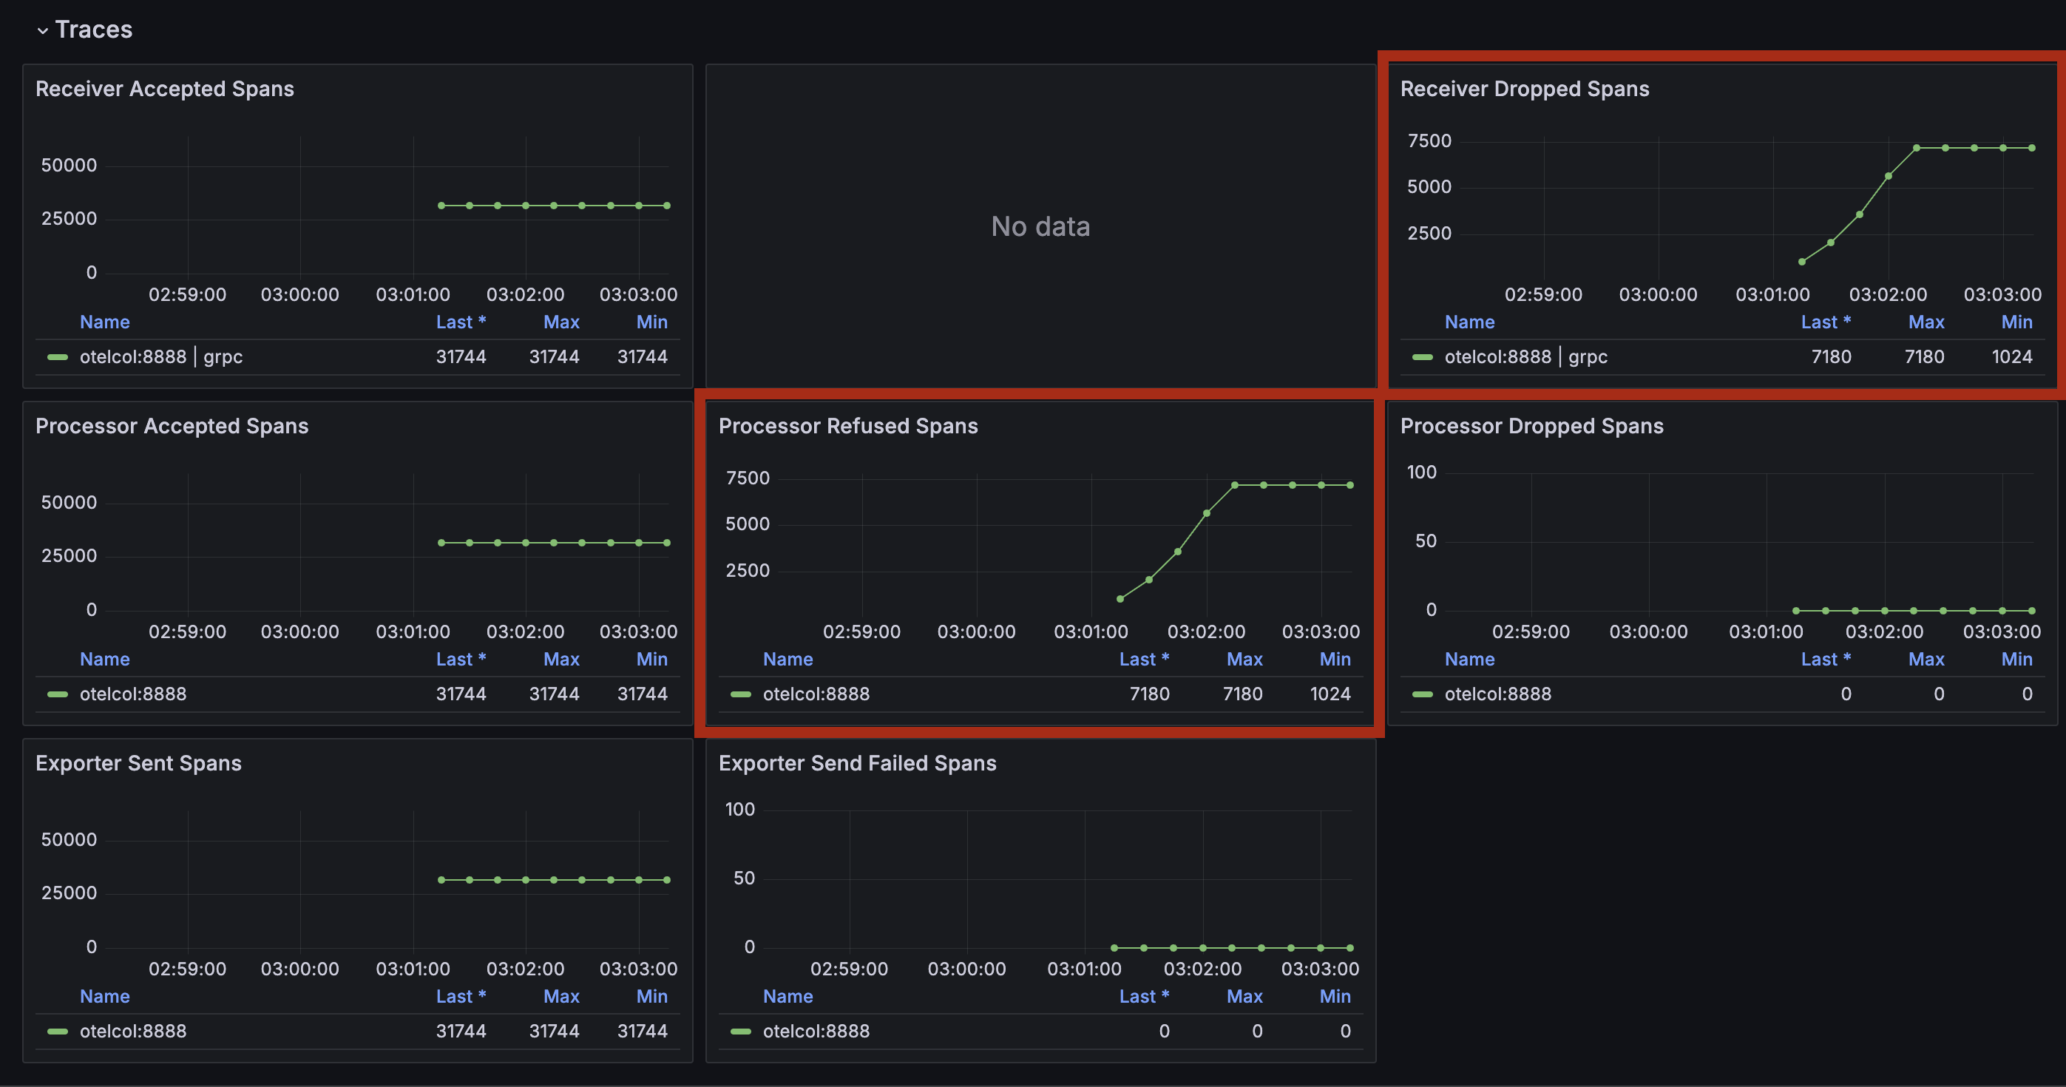Sort Processor Dropped Spans legend by Name
Viewport: 2066px width, 1087px height.
[x=1470, y=659]
